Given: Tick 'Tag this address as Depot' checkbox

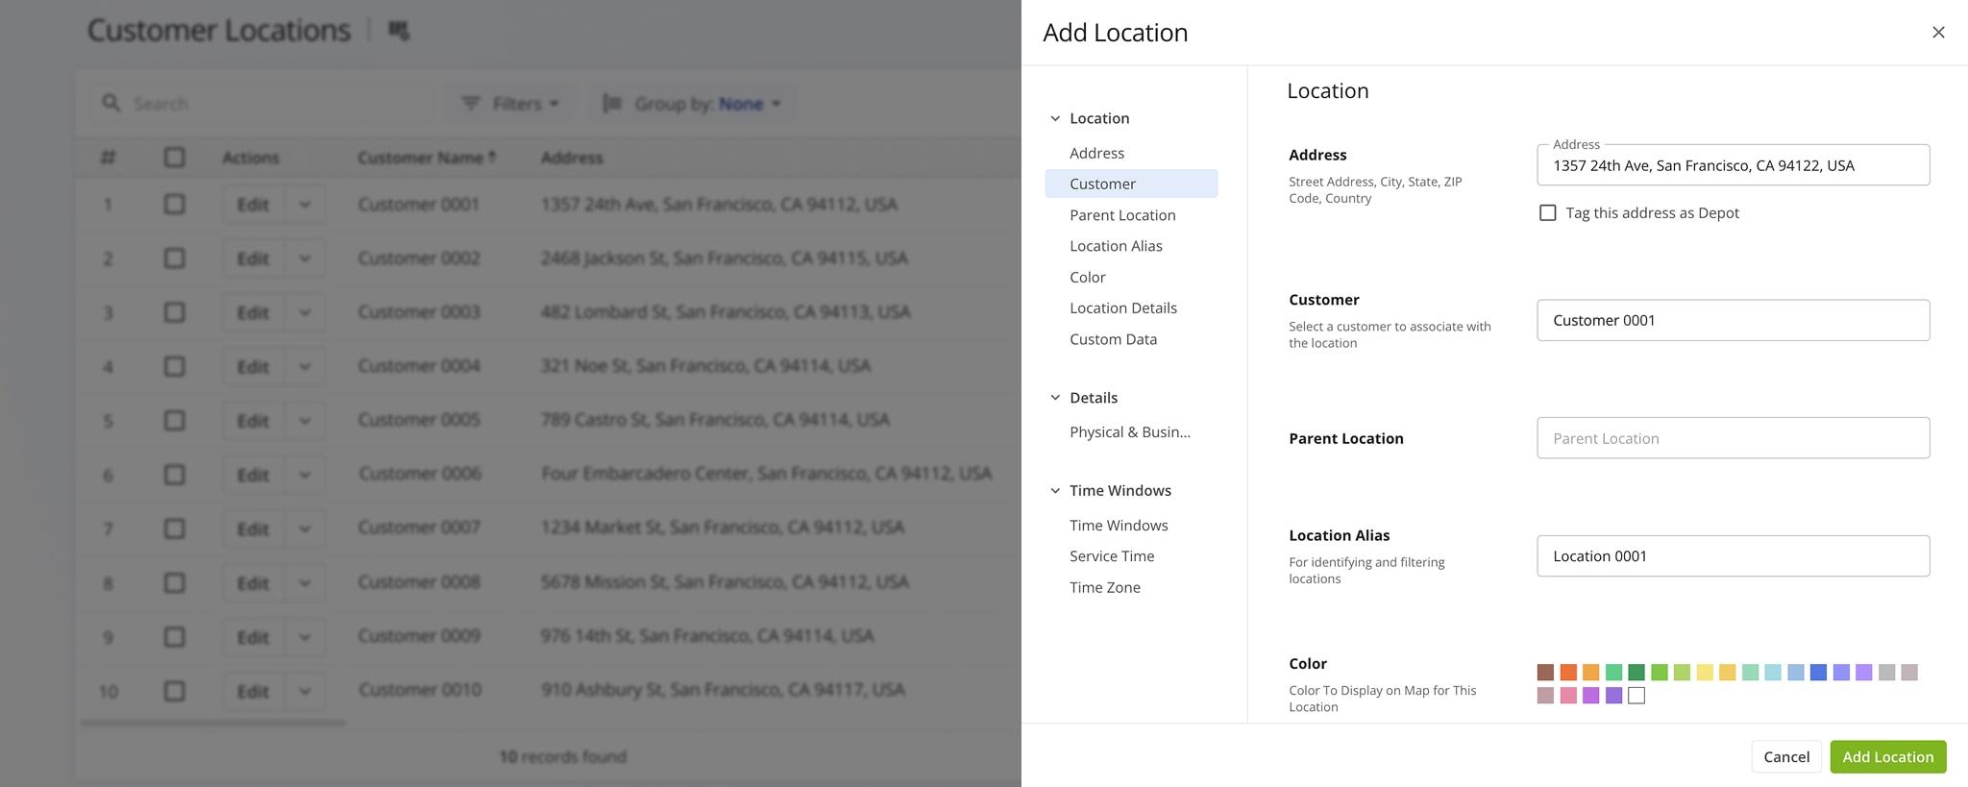Looking at the screenshot, I should (1547, 212).
